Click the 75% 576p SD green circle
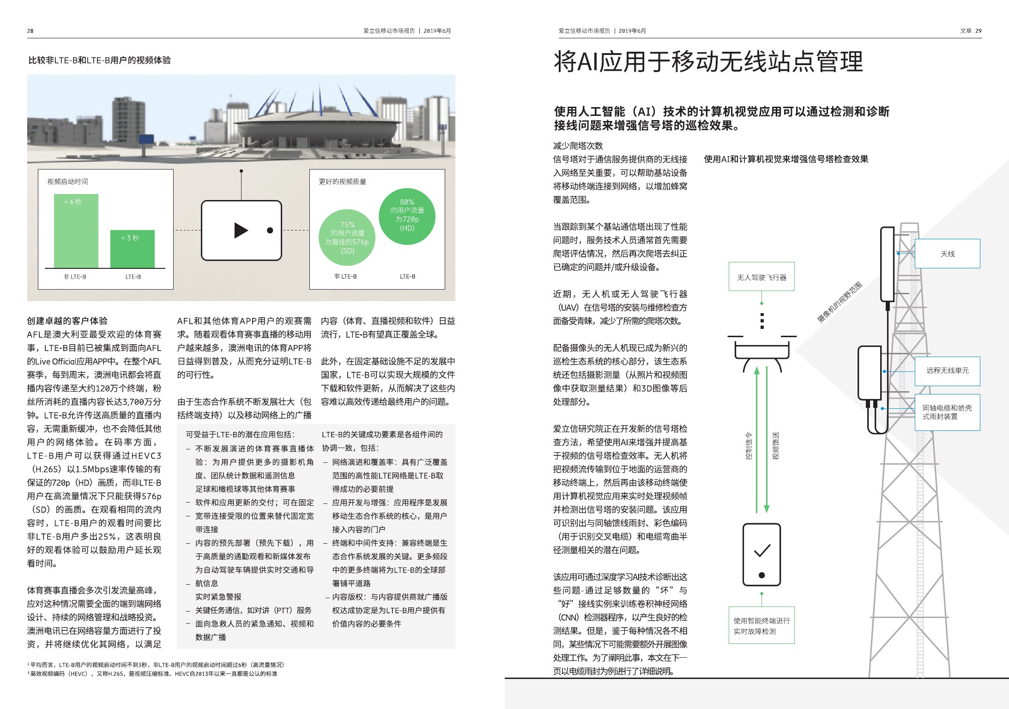 (x=347, y=237)
